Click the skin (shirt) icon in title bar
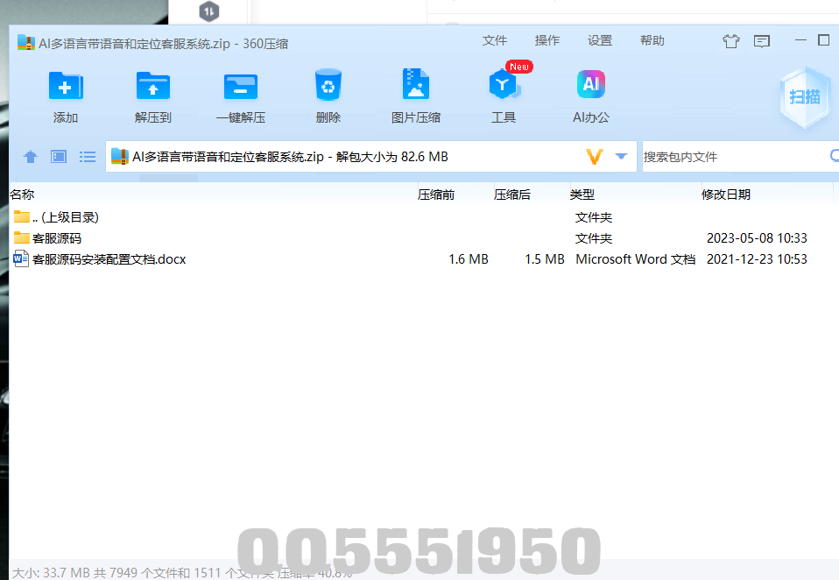Image resolution: width=839 pixels, height=580 pixels. [731, 41]
